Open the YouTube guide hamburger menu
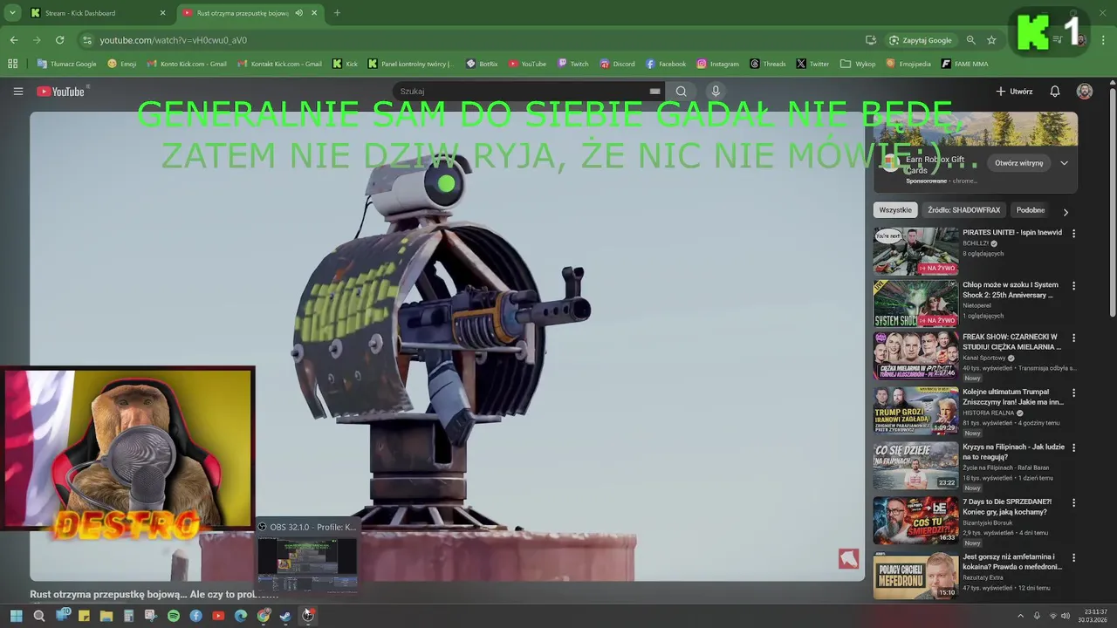Image resolution: width=1117 pixels, height=628 pixels. pos(17,92)
